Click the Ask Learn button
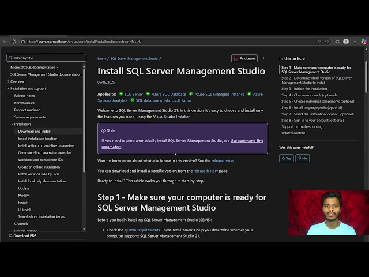 244,58
